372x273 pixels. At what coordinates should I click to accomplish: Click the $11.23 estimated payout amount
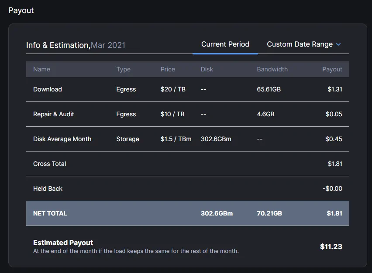[x=331, y=246]
